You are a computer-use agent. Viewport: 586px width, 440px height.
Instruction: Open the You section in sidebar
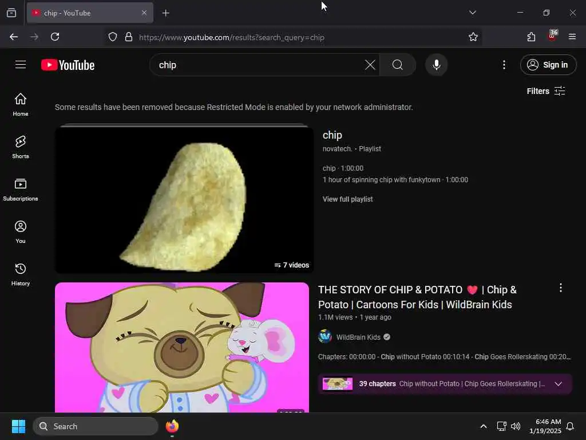coord(21,232)
